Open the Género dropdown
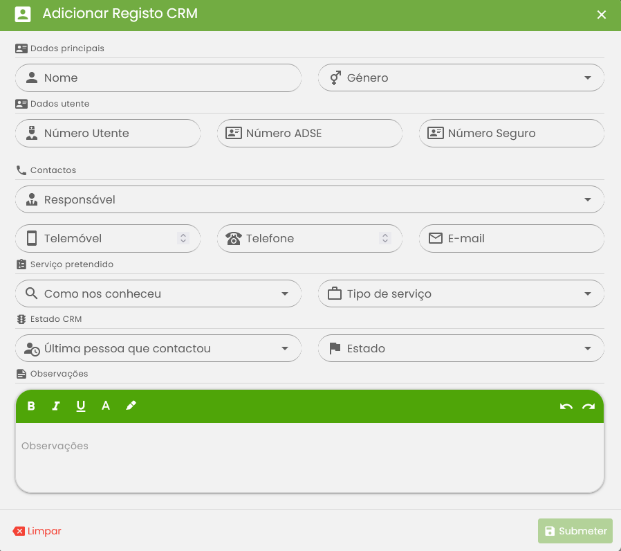Screen dimensions: 621x551 pyautogui.click(x=461, y=78)
